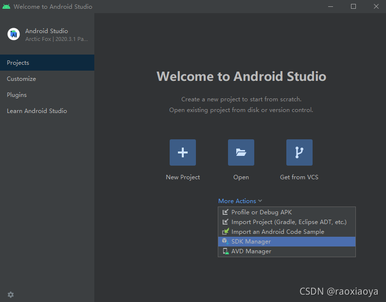Click the More Actions chevron arrow
The width and height of the screenshot is (386, 302).
260,201
